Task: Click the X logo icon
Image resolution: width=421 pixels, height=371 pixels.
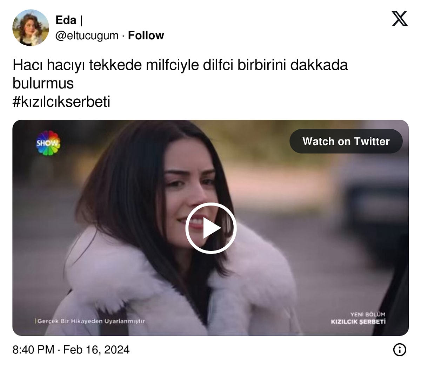Action: click(x=400, y=19)
